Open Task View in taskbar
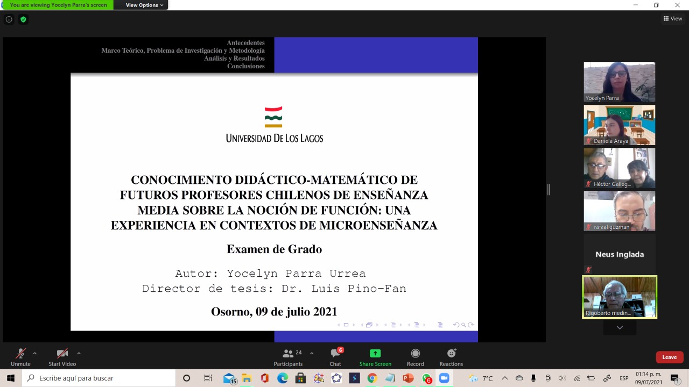689x387 pixels. coord(208,378)
